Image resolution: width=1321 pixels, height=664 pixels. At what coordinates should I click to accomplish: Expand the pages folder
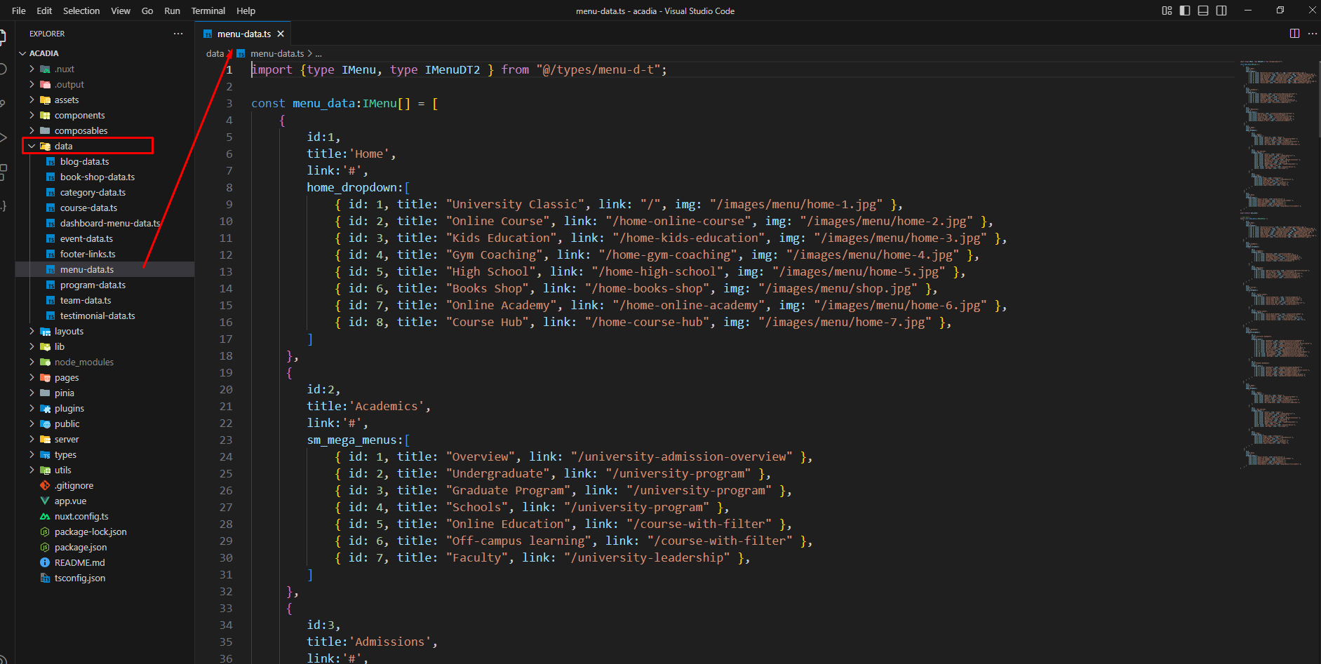[105, 377]
